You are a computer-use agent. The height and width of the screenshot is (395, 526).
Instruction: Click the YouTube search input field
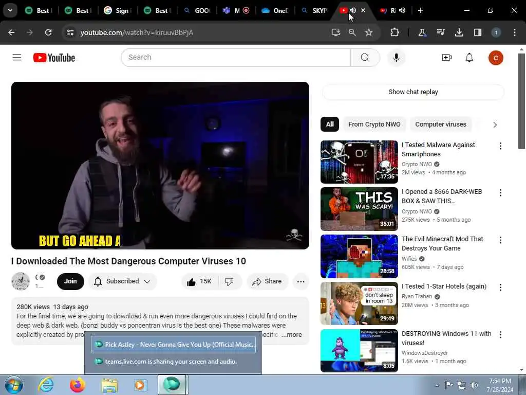pyautogui.click(x=236, y=58)
